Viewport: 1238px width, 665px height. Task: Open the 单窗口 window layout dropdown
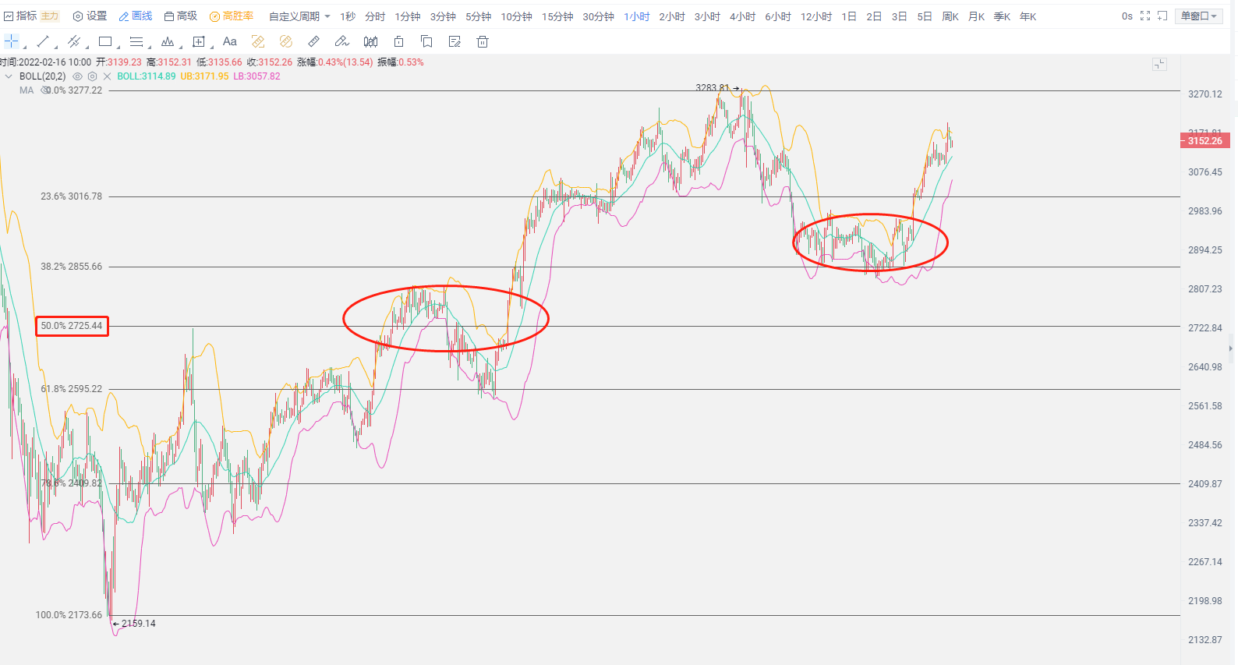click(x=1198, y=16)
